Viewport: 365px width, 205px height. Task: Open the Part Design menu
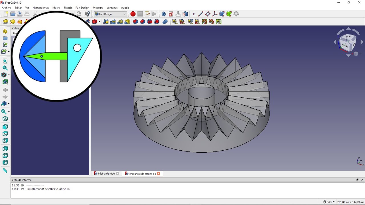point(82,8)
